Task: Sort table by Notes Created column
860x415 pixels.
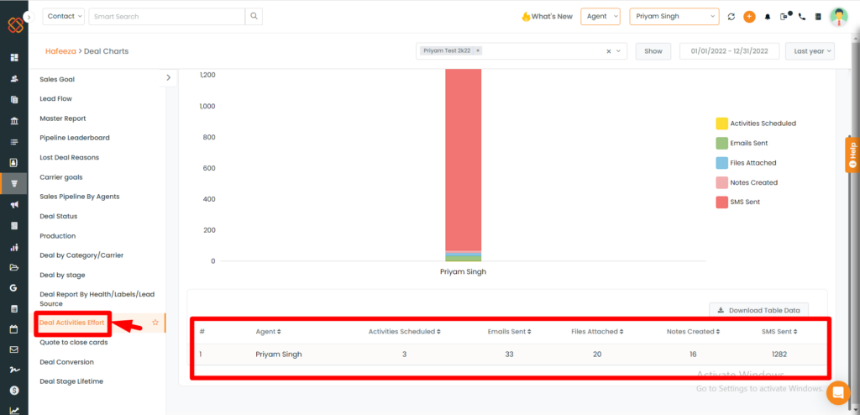Action: (693, 332)
